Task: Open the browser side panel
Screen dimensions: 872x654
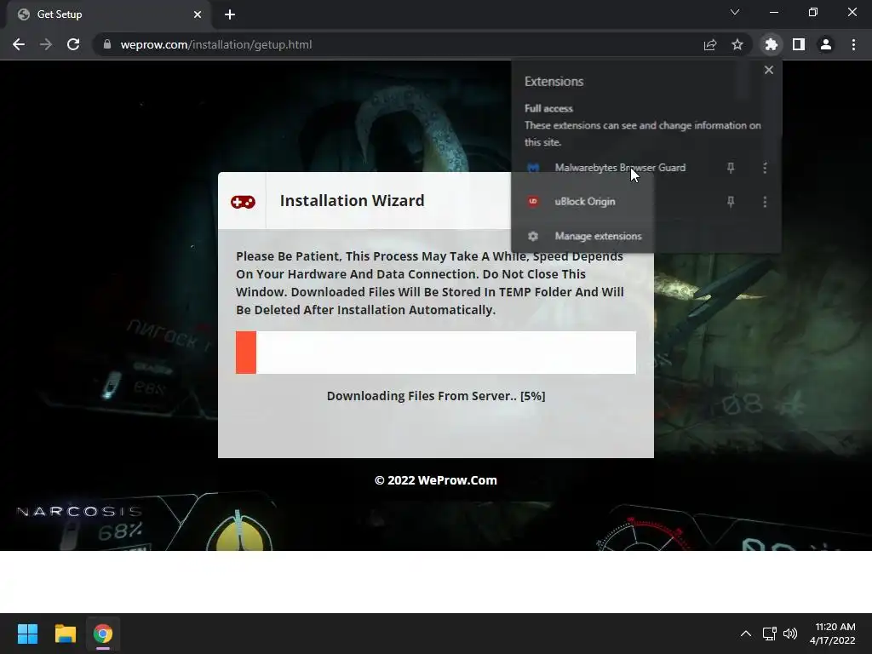Action: point(799,44)
